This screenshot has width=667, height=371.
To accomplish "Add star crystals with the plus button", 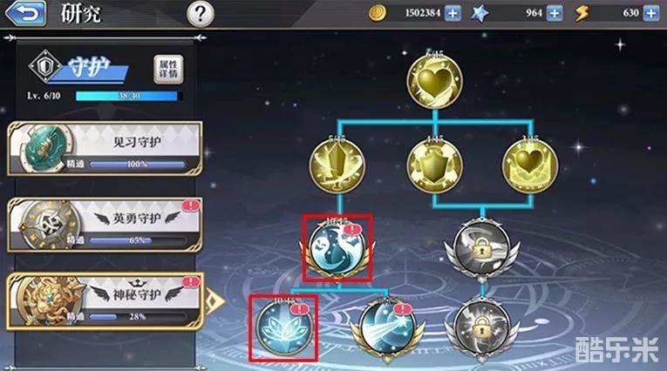I will point(554,14).
